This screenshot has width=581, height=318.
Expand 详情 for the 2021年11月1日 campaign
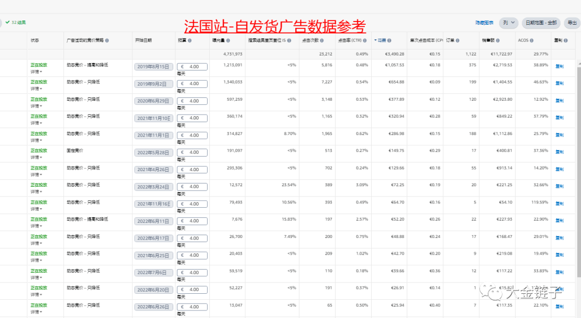(36, 140)
